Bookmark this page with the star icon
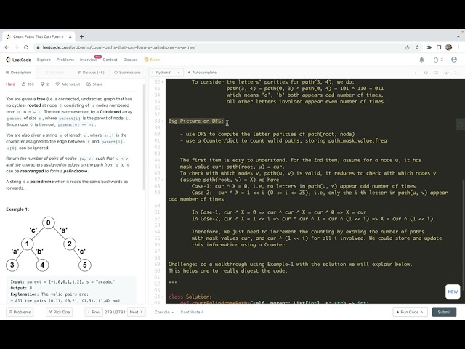 coord(417,47)
